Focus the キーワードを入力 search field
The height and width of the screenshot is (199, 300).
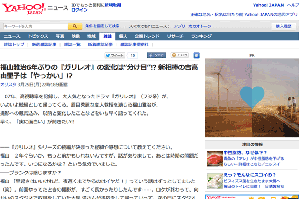[36, 26]
